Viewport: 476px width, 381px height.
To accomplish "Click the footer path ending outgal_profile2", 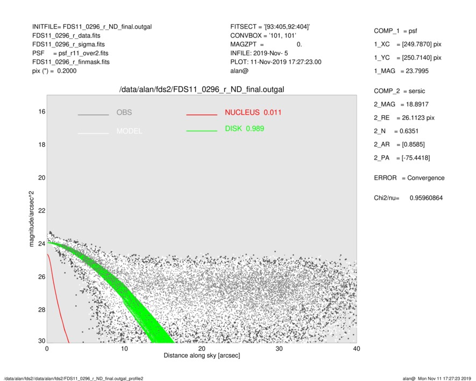I will 74,378.
